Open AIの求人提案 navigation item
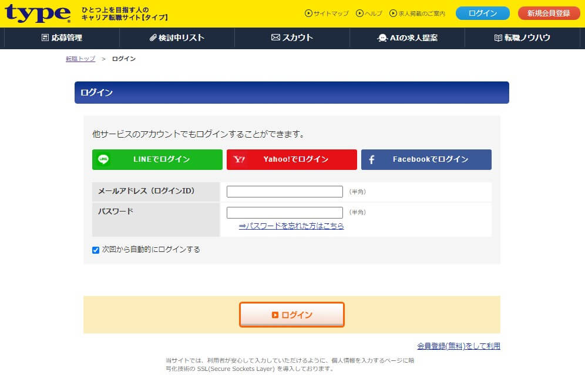 click(407, 37)
